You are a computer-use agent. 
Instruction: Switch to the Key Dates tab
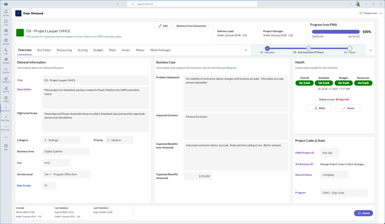click(x=44, y=50)
